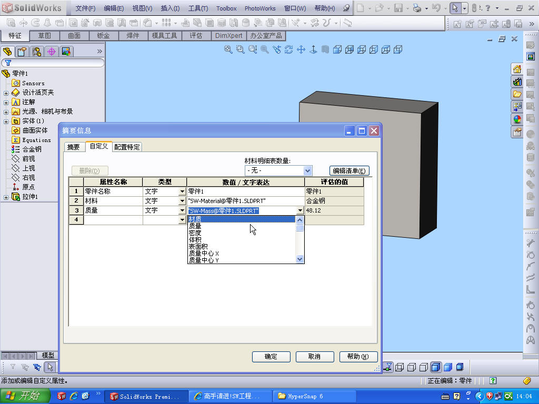This screenshot has height=404, width=539.
Task: Click the 帮助(H) button in dialog
Action: pyautogui.click(x=358, y=357)
